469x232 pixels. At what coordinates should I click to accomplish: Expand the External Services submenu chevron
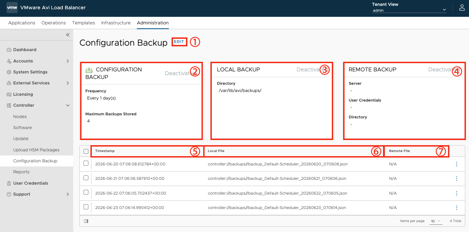pyautogui.click(x=68, y=83)
